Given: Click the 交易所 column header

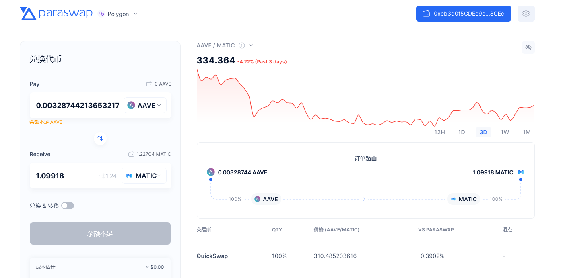Looking at the screenshot, I should pos(204,230).
